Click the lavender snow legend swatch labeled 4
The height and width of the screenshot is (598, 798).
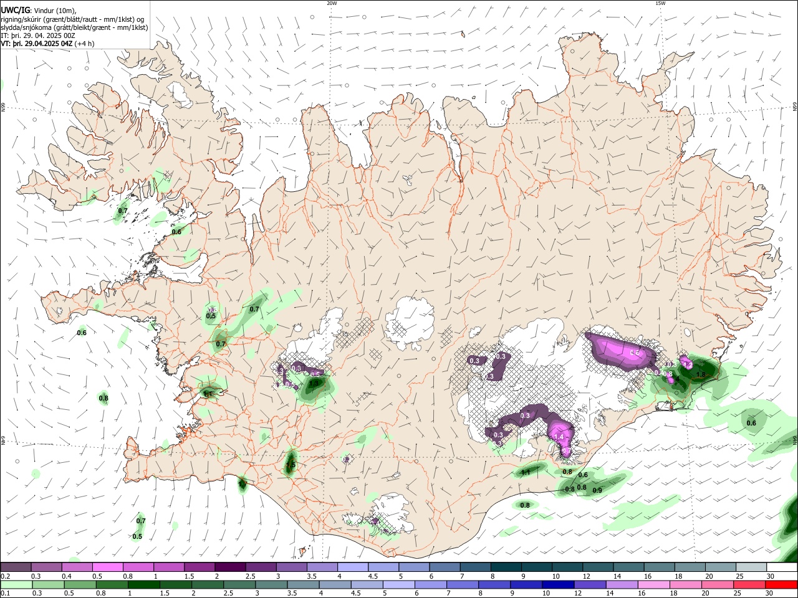tap(352, 567)
